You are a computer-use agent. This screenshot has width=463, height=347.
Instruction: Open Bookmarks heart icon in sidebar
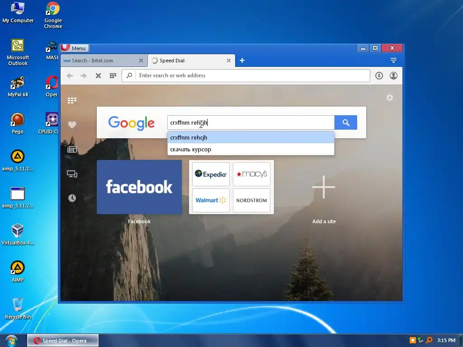pos(72,125)
